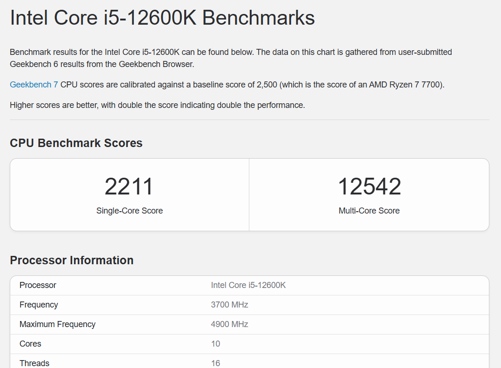Select the Maximum Frequency row label
501x368 pixels.
(x=58, y=324)
